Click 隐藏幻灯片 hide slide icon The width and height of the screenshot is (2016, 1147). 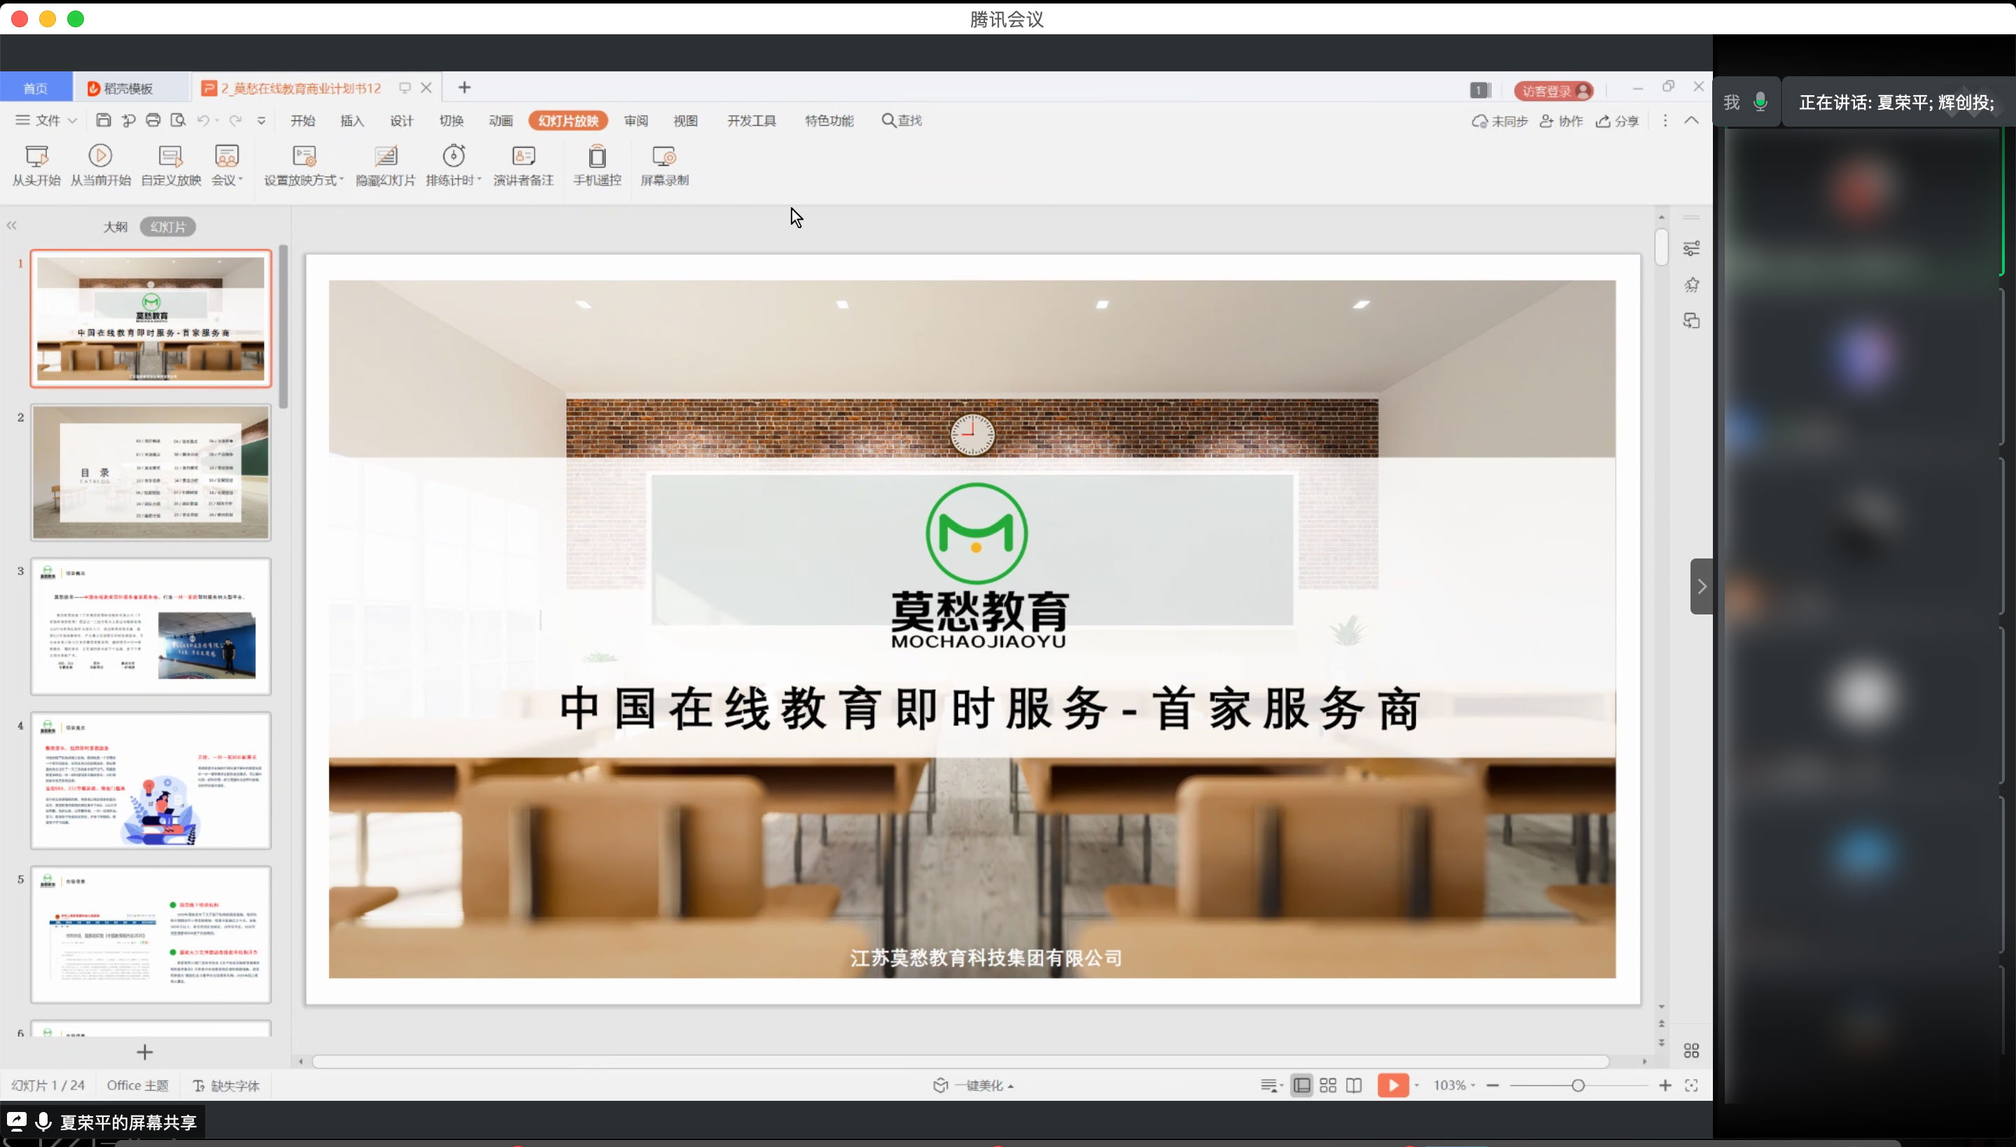click(385, 157)
